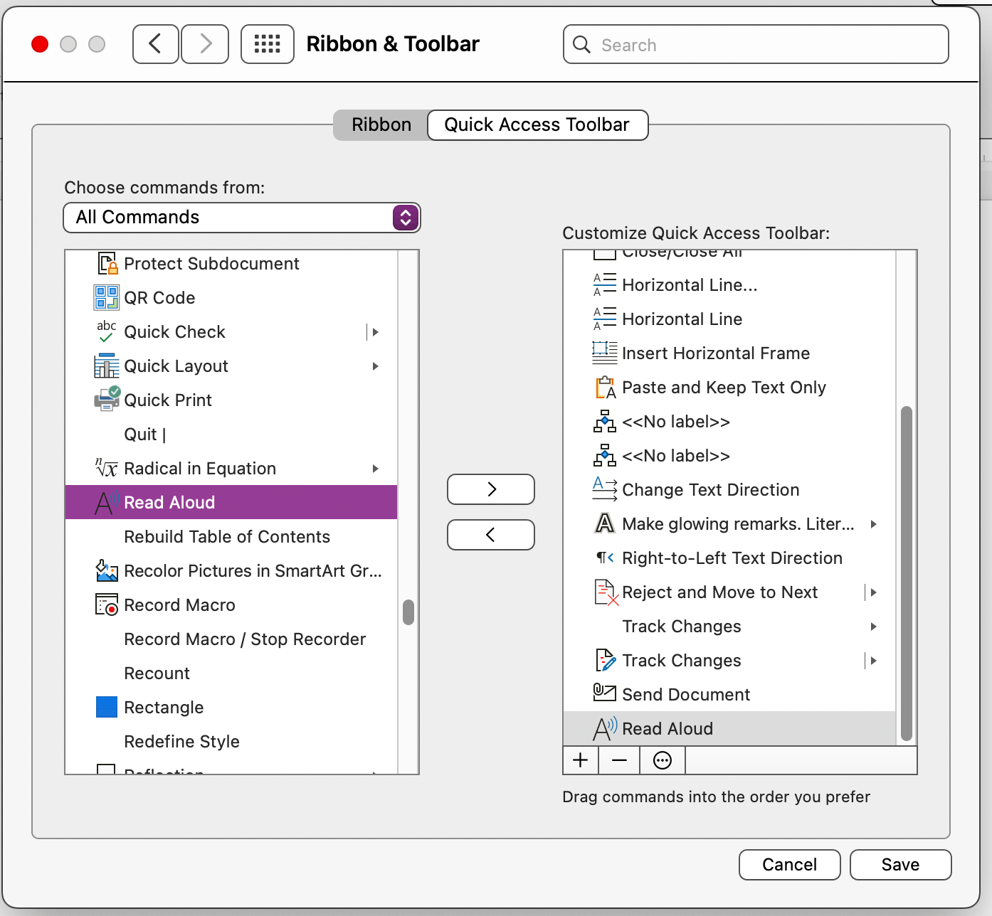Switch to the Ribbon tab
Image resolution: width=992 pixels, height=916 pixels.
(381, 125)
